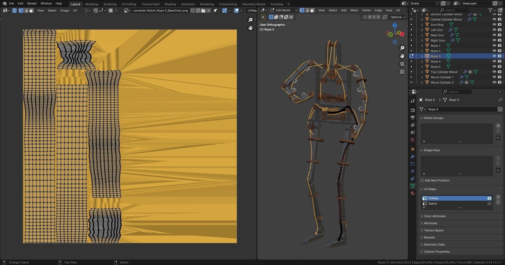Click the UV editor pan hand icon

250,28
